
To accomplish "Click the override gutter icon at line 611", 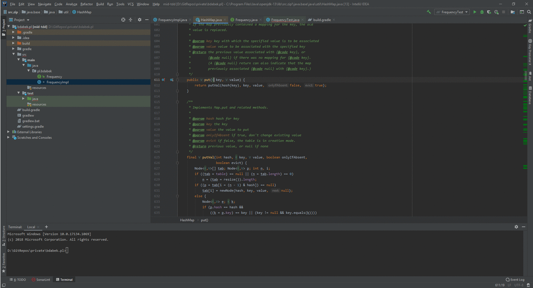I will tap(164, 80).
